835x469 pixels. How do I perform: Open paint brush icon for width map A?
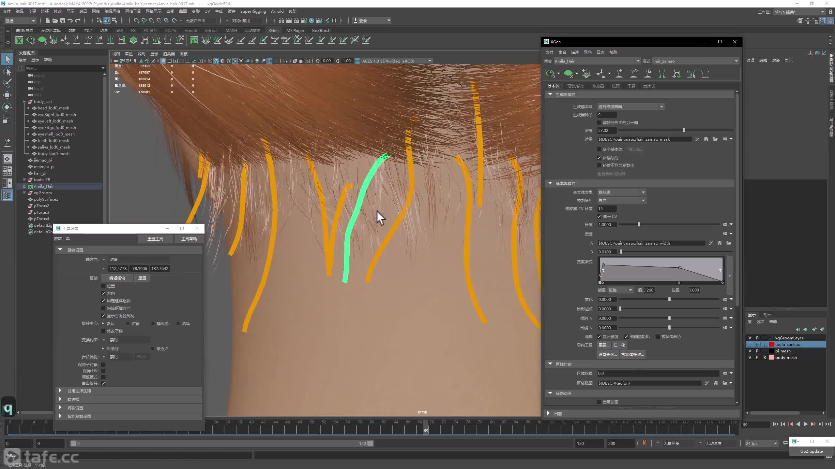tap(710, 243)
